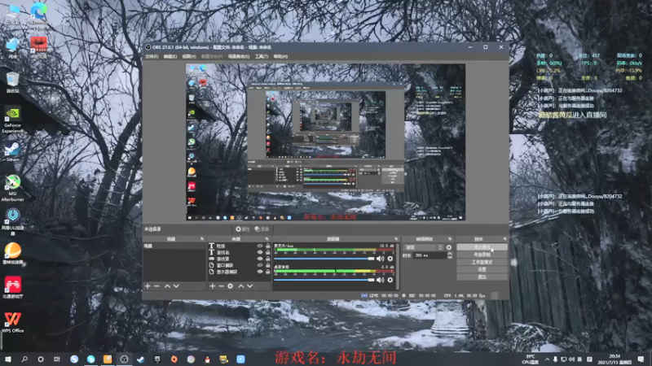The height and width of the screenshot is (366, 652).
Task: Toggle the lock of the link-icon browser source
Action: tap(268, 259)
